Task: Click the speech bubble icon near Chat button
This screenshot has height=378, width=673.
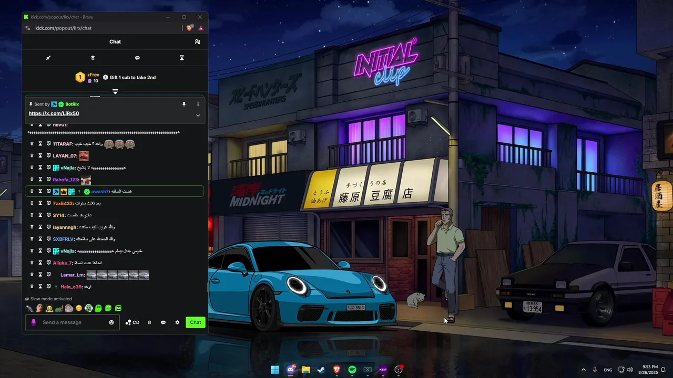Action: (x=163, y=322)
